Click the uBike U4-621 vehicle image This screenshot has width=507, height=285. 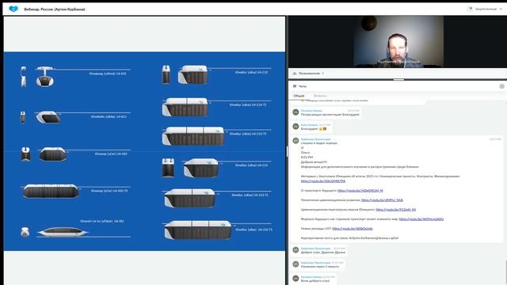(x=48, y=117)
